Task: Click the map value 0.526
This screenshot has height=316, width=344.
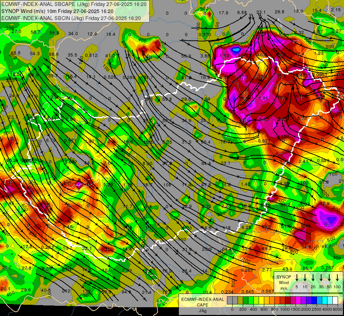Action: click(110, 77)
